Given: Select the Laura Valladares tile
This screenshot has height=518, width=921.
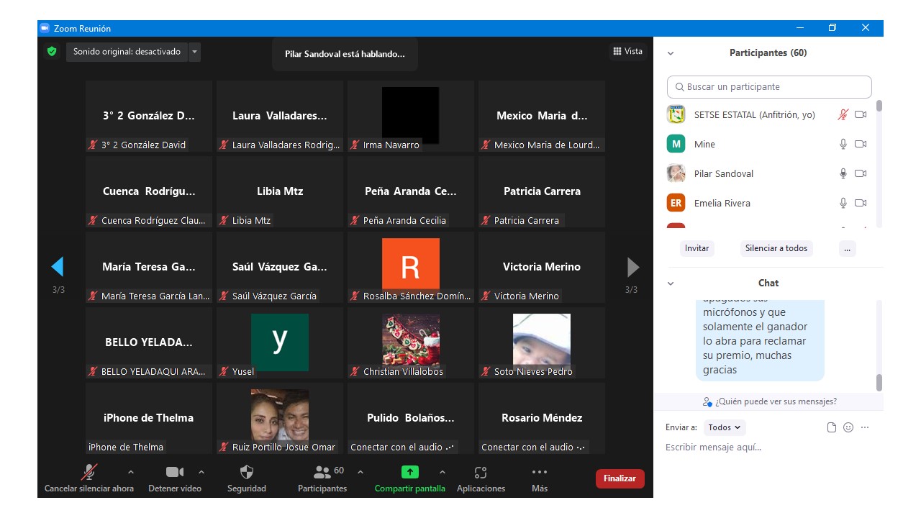Looking at the screenshot, I should pyautogui.click(x=280, y=116).
